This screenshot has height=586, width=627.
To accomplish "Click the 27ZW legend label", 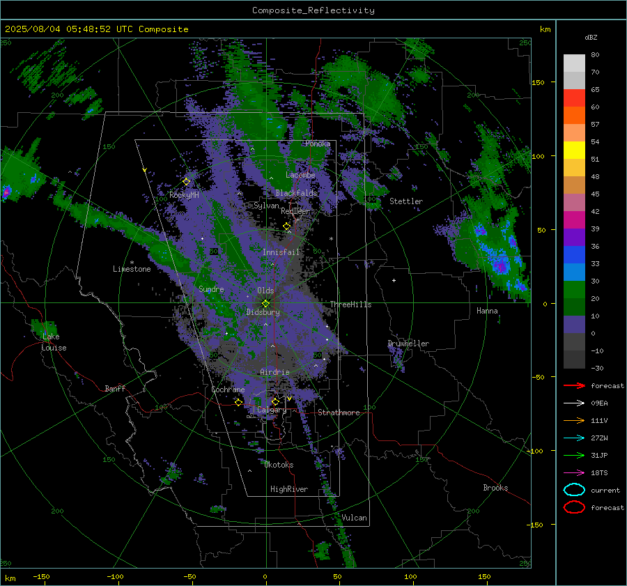I will click(599, 438).
